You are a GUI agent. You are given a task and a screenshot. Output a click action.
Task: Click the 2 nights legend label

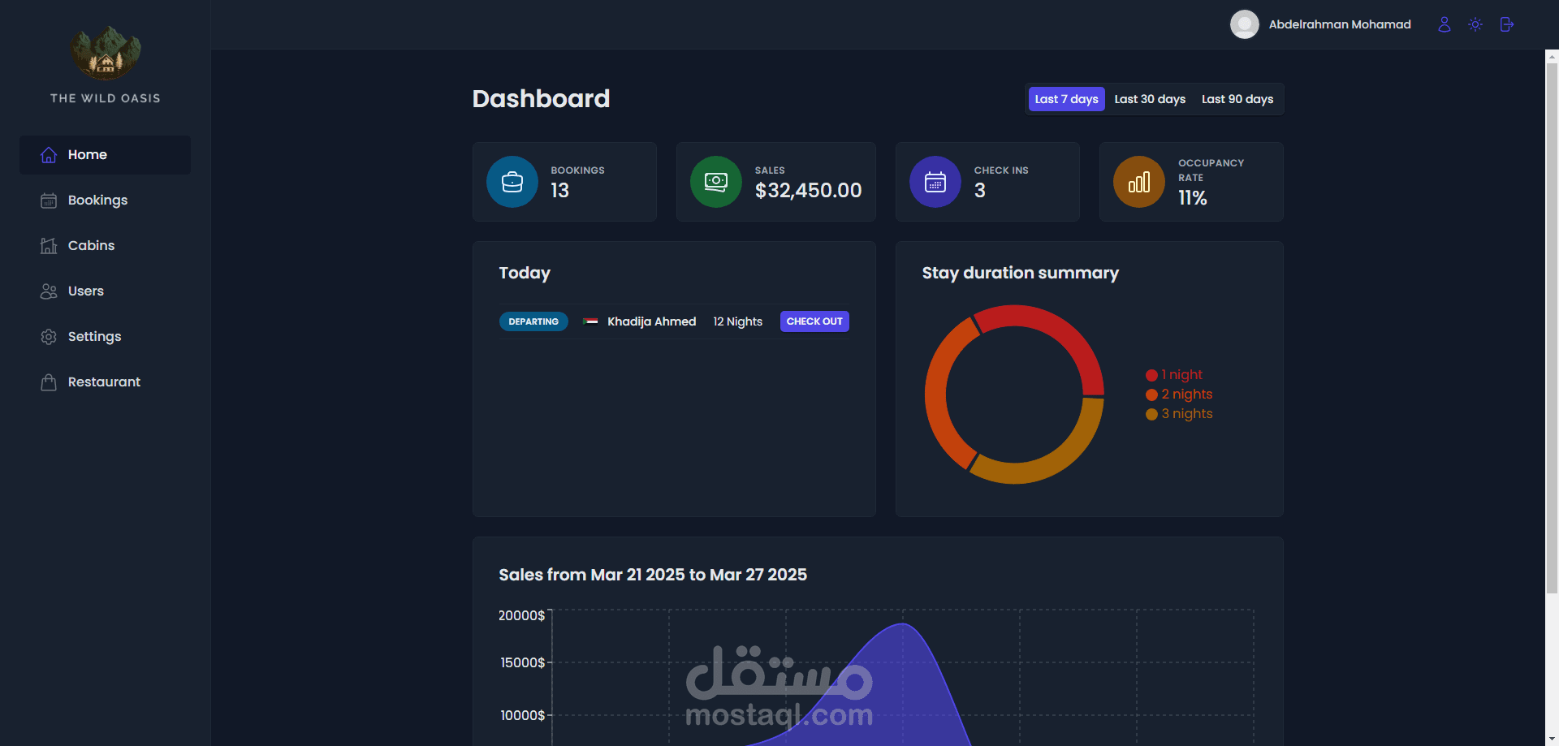[x=1186, y=395]
